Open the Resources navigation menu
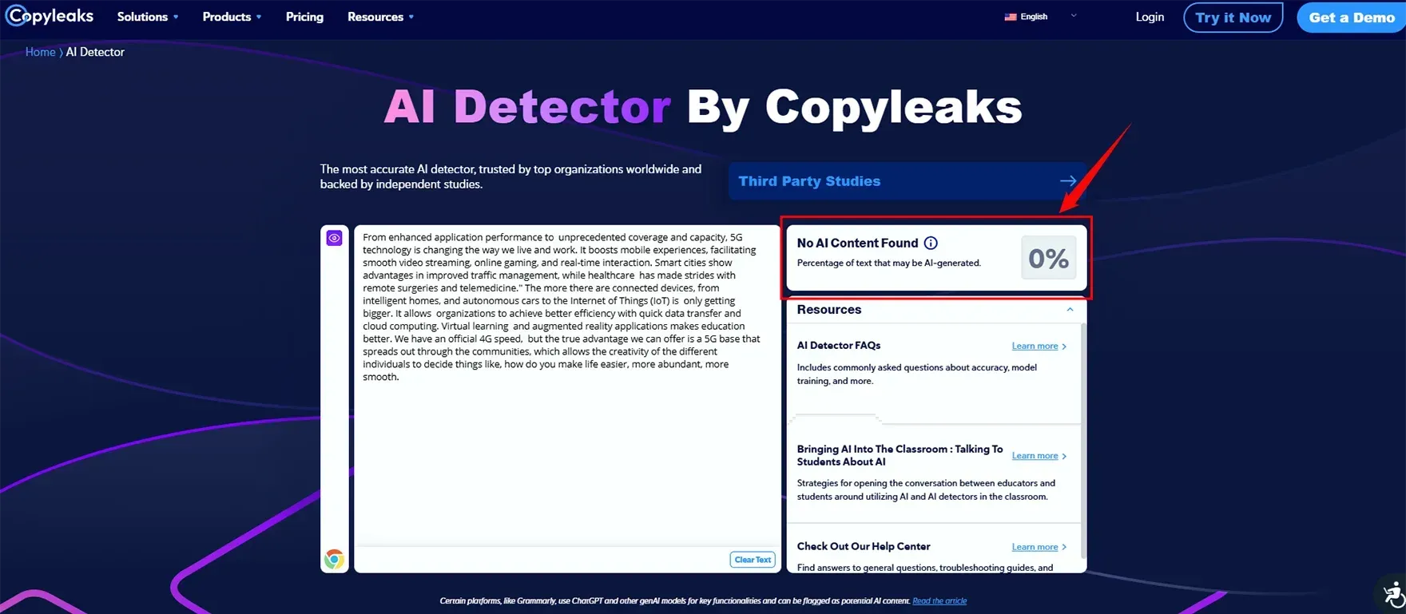 point(380,17)
